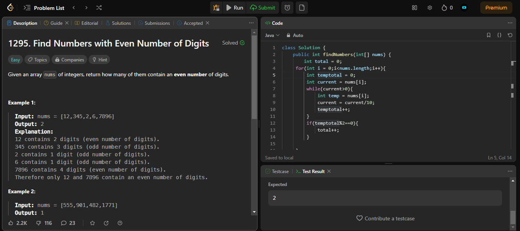This screenshot has height=231, width=520.
Task: Click the Premium button
Action: click(x=496, y=8)
